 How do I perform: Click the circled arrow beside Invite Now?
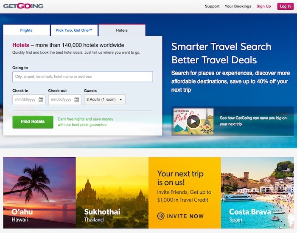[x=161, y=216]
